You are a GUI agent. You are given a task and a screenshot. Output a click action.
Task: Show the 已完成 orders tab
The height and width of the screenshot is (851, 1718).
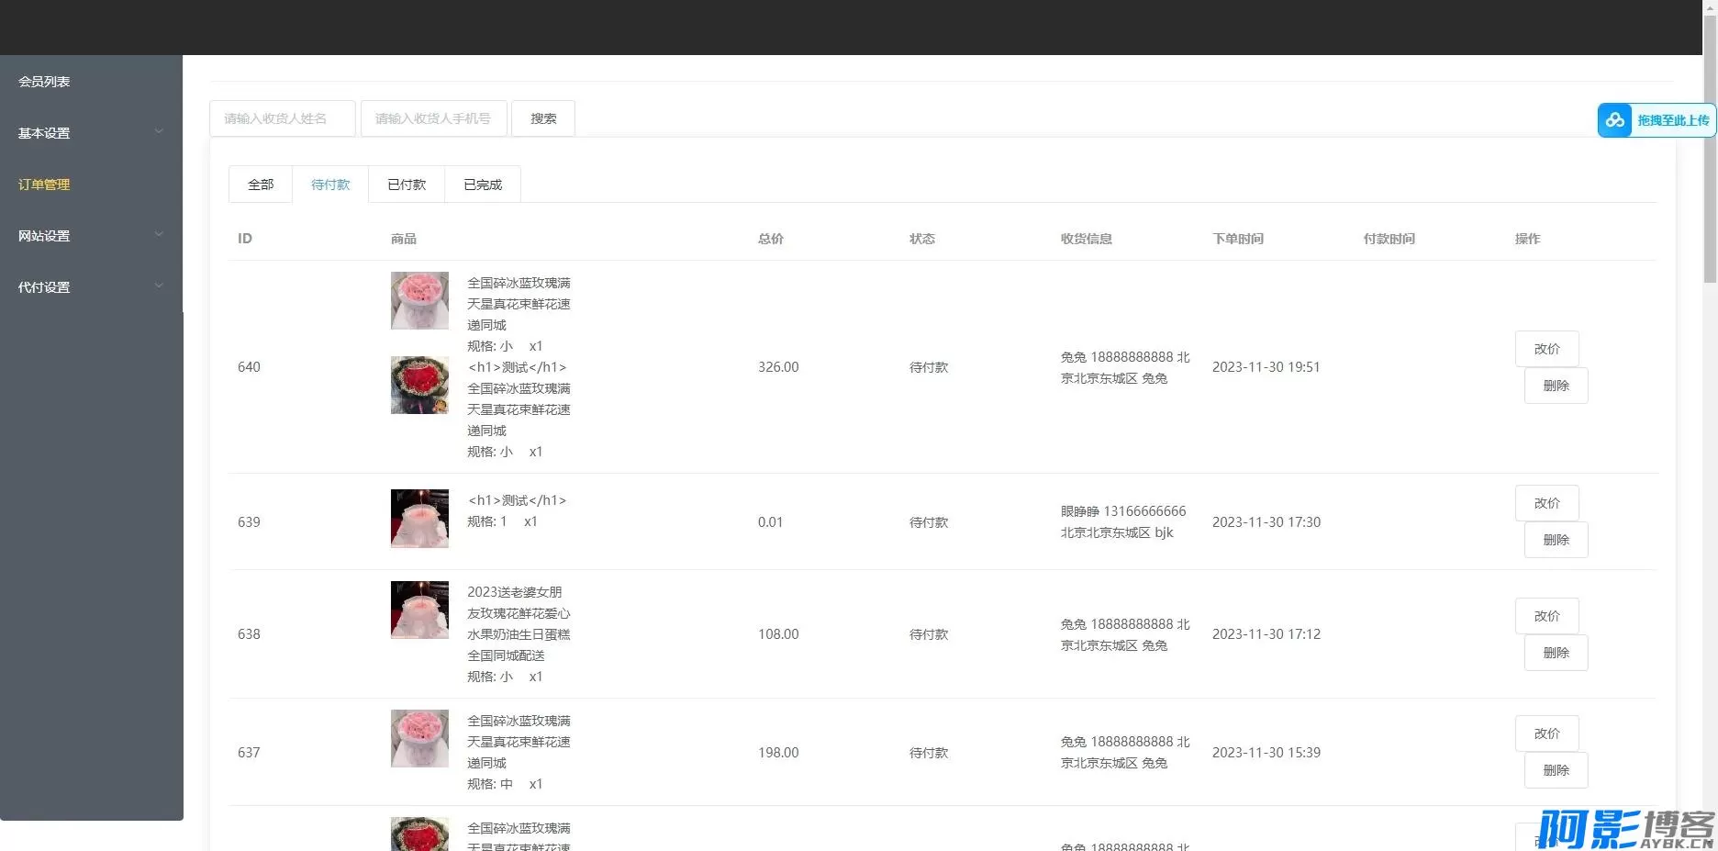[483, 185]
